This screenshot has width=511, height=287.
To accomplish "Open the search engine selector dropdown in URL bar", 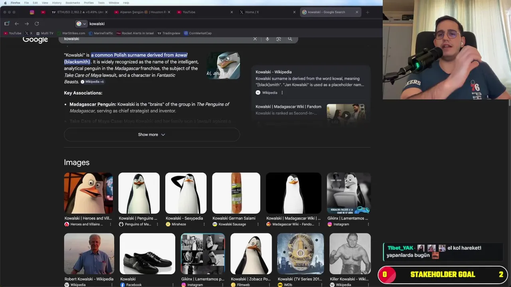I will tap(81, 24).
